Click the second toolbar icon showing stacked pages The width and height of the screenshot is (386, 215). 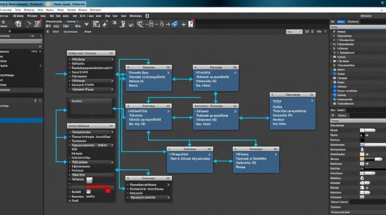(x=18, y=24)
